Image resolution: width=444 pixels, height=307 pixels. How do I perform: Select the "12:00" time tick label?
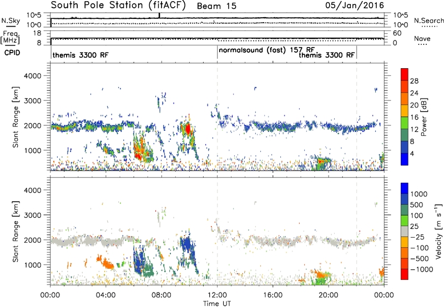point(217,295)
